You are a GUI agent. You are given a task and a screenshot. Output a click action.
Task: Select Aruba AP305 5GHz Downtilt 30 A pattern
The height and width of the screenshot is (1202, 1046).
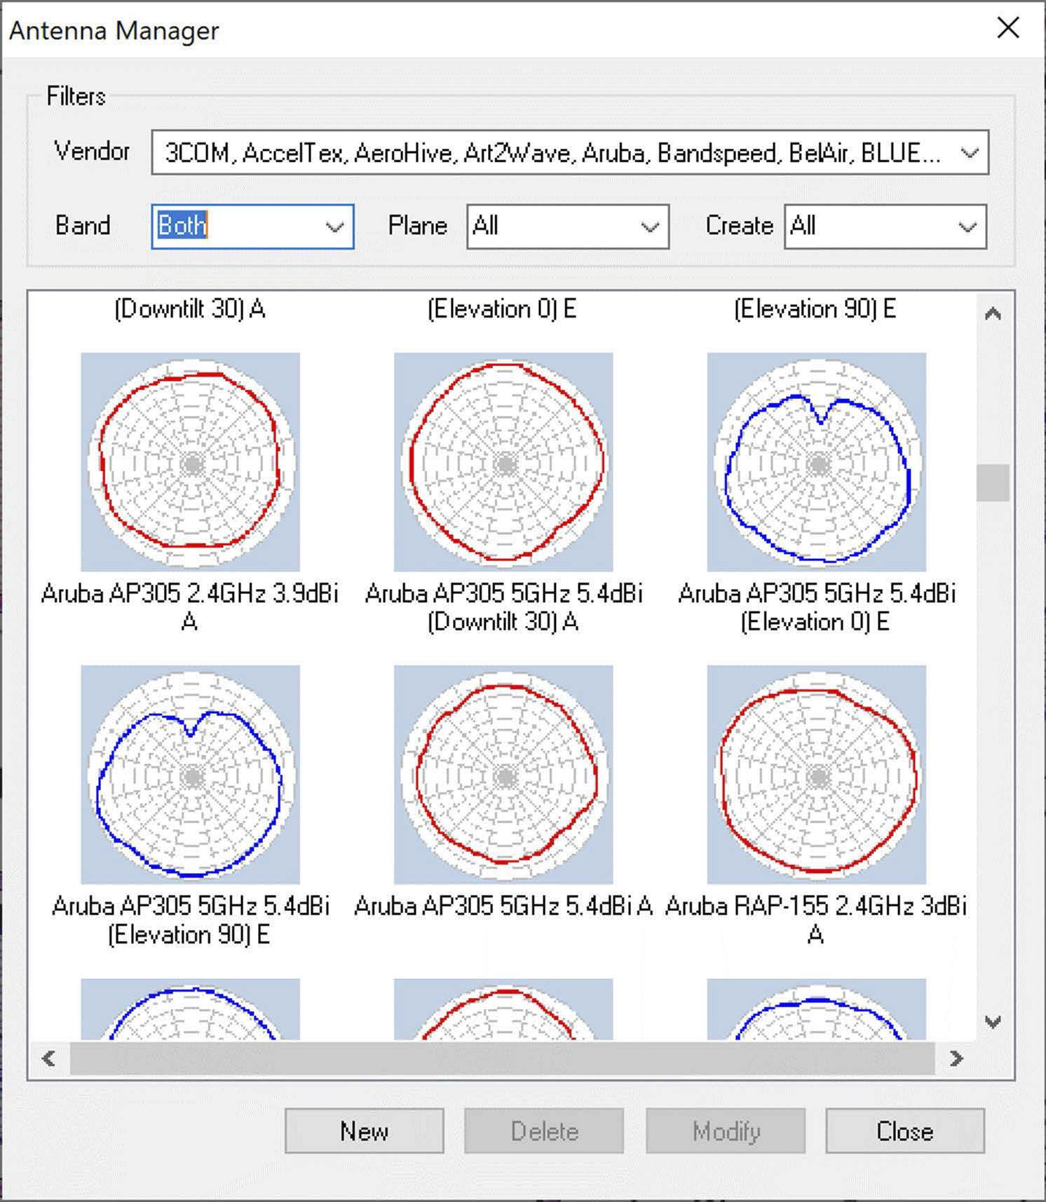[503, 461]
